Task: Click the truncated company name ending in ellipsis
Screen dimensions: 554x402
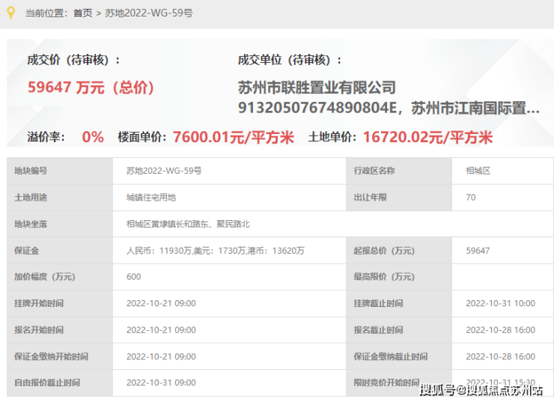Action: pyautogui.click(x=389, y=108)
